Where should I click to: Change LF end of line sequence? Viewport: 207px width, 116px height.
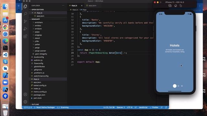(x=136, y=107)
